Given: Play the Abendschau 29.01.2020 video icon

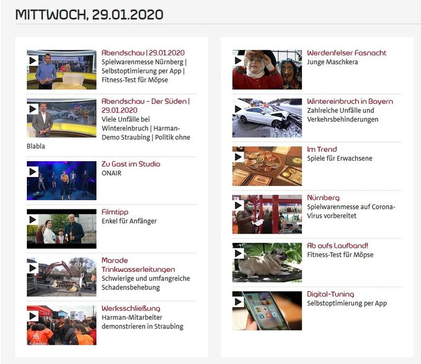Looking at the screenshot, I should point(33,61).
